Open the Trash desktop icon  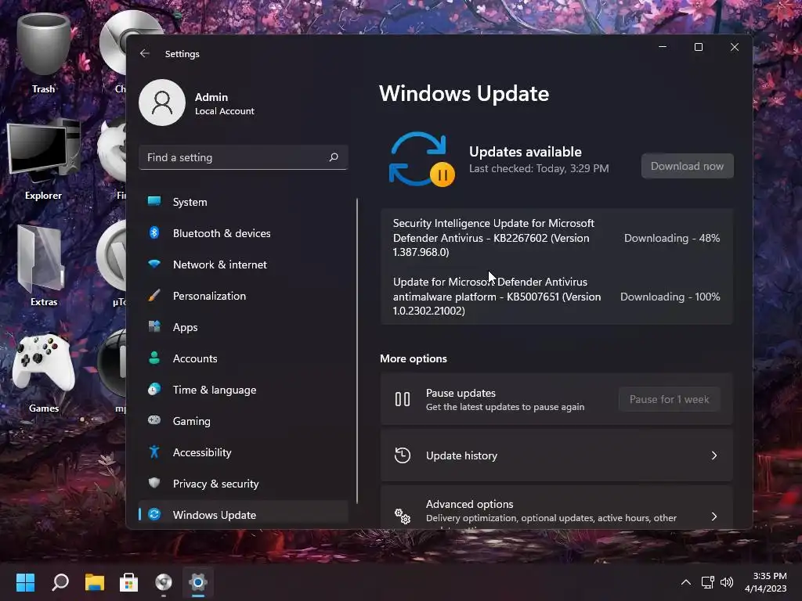44,54
